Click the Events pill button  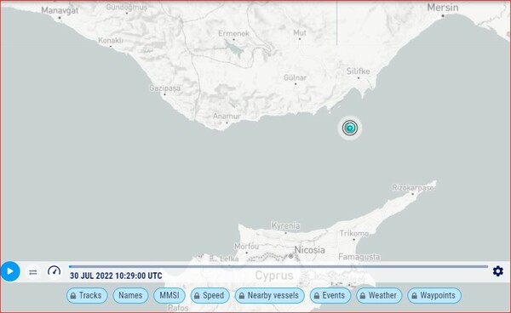330,295
